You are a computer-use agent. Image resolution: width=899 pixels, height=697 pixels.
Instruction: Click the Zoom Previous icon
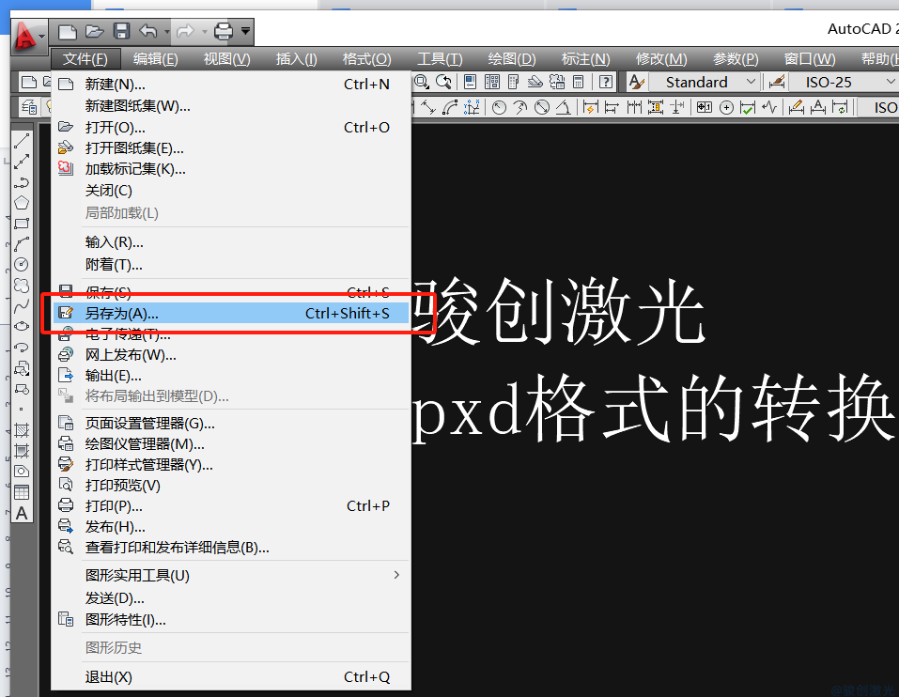coord(443,82)
